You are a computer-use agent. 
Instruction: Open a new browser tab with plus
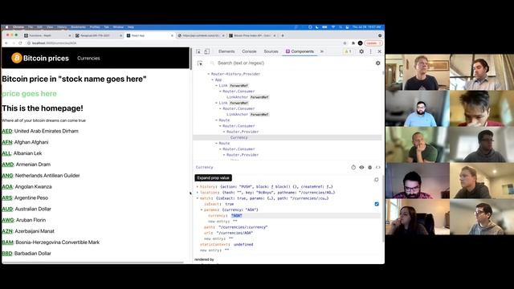pos(283,35)
